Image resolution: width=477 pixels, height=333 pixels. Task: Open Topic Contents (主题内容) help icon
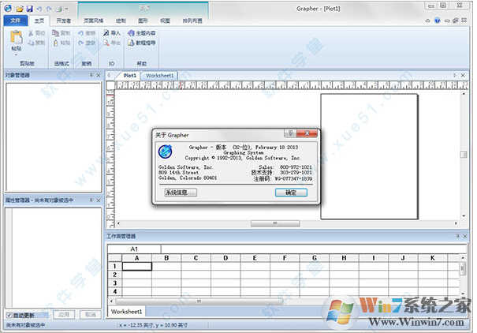(131, 33)
